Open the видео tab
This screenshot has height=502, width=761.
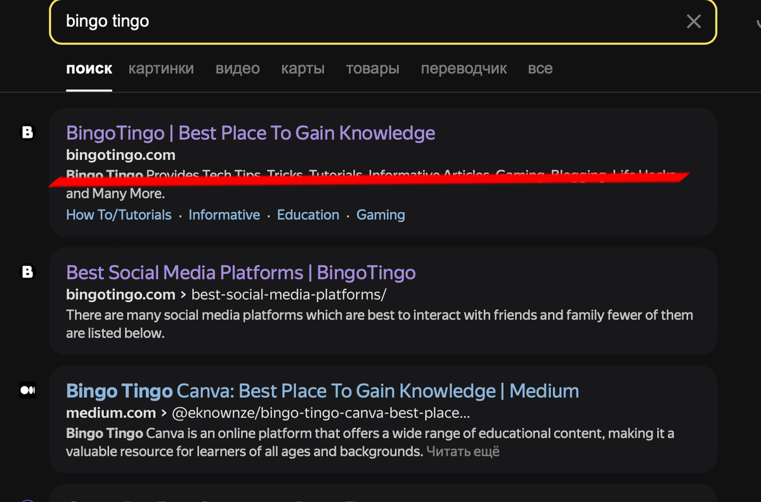pos(238,69)
